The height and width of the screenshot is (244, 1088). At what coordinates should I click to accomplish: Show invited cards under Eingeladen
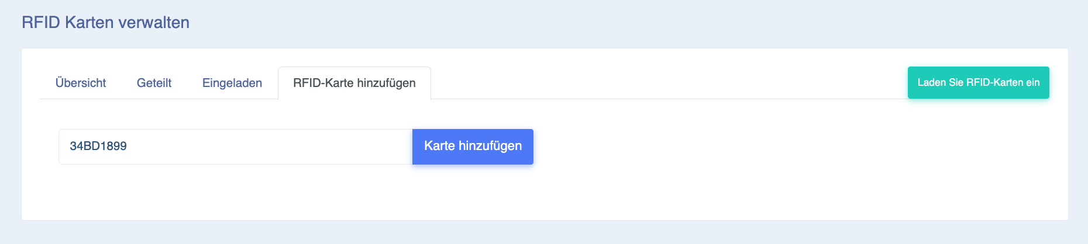point(232,83)
